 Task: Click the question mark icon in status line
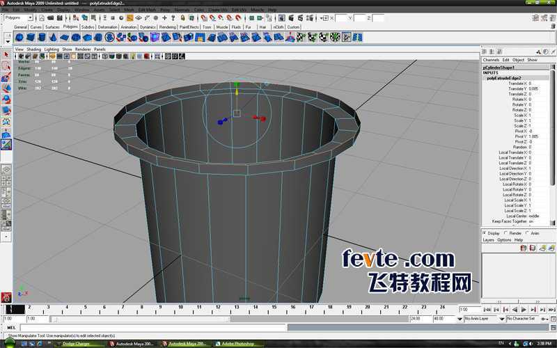coord(173,18)
